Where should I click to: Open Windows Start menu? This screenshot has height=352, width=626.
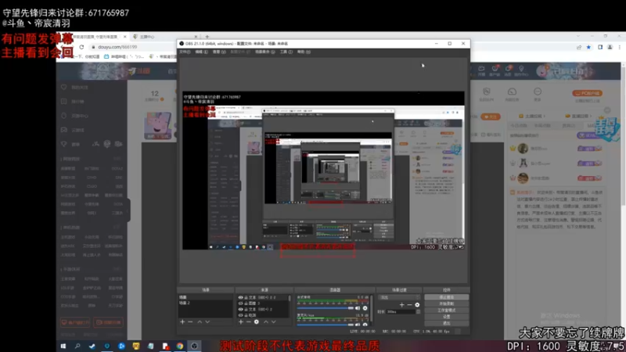tap(63, 346)
